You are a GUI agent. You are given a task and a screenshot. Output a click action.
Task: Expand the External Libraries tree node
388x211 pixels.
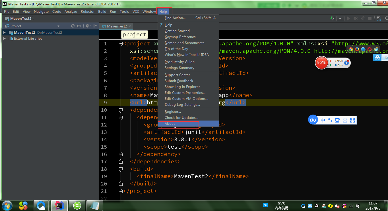[x=5, y=39]
